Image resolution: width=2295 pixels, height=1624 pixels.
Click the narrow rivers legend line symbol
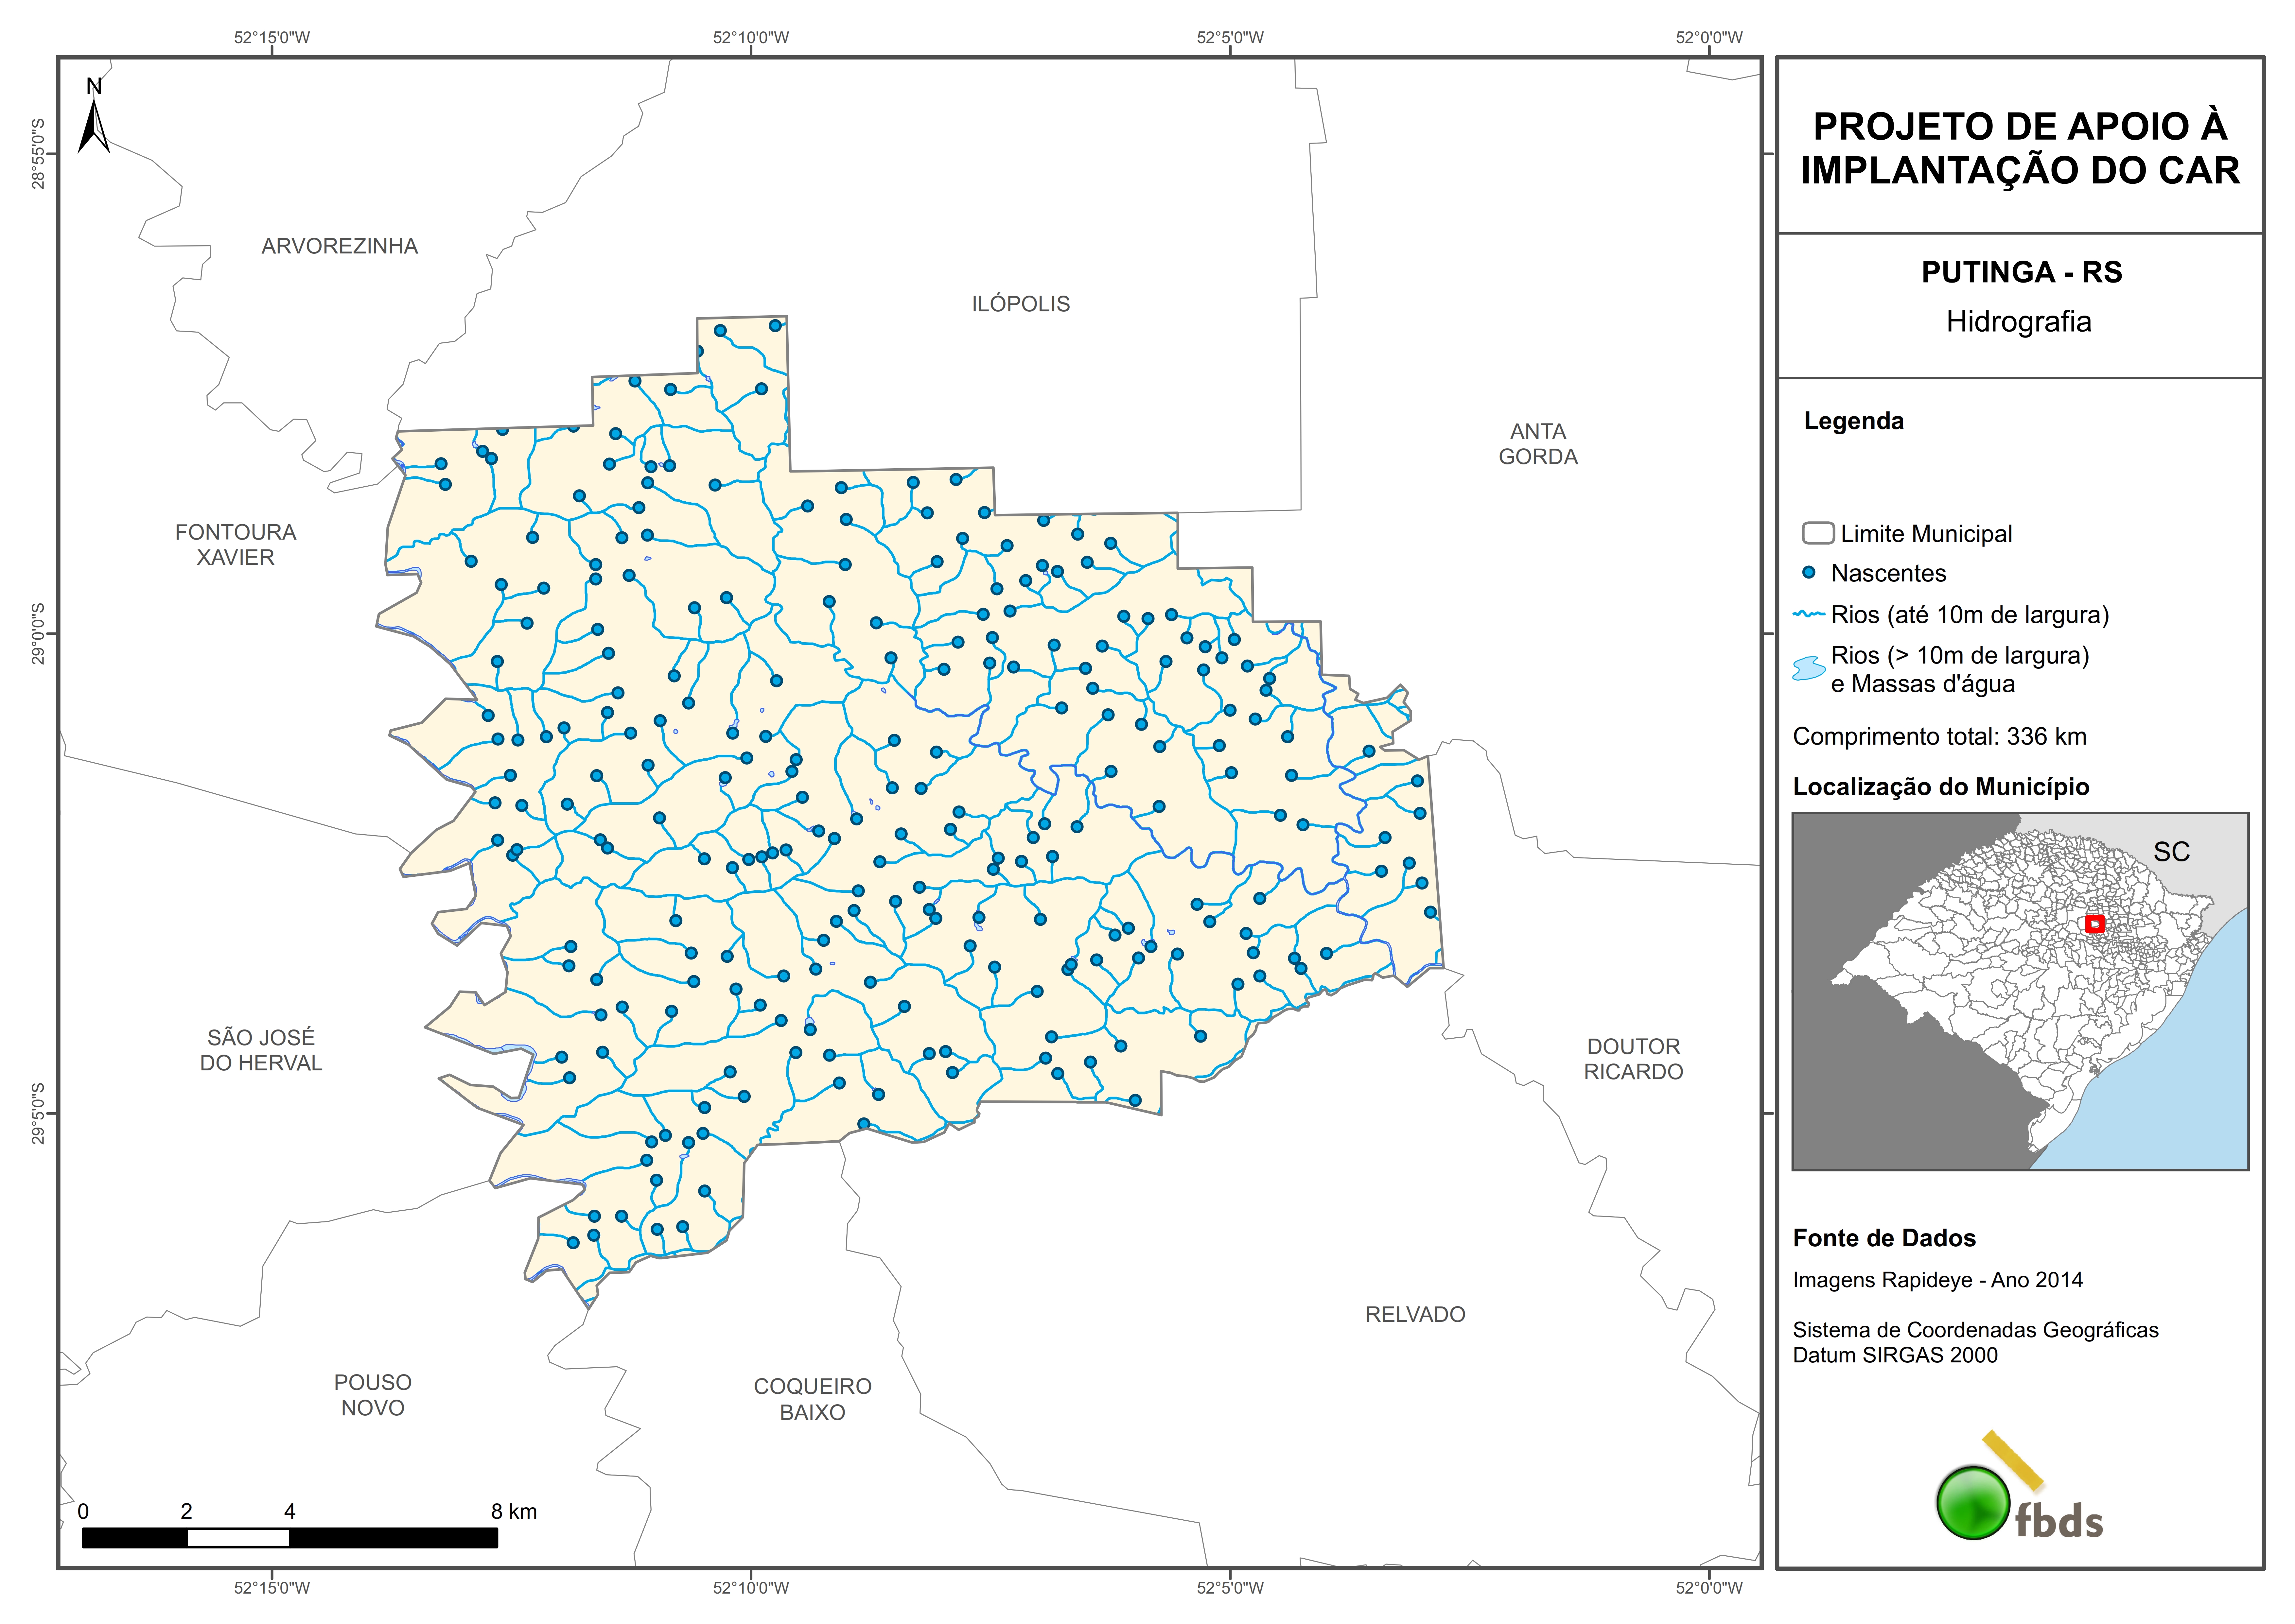point(1809,614)
